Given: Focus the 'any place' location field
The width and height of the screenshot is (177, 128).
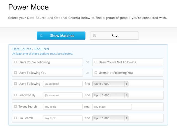Looking at the screenshot, I should coord(112,106).
